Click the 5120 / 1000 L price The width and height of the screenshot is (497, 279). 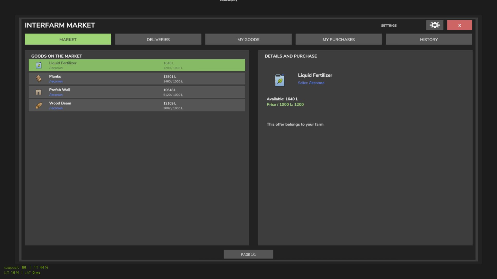[173, 95]
